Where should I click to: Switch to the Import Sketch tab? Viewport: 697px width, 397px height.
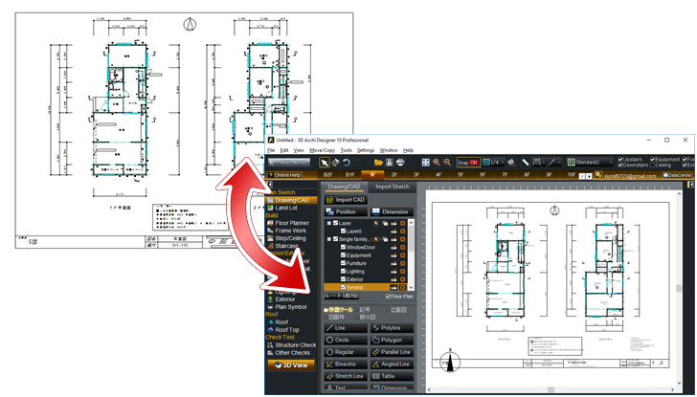pyautogui.click(x=393, y=187)
